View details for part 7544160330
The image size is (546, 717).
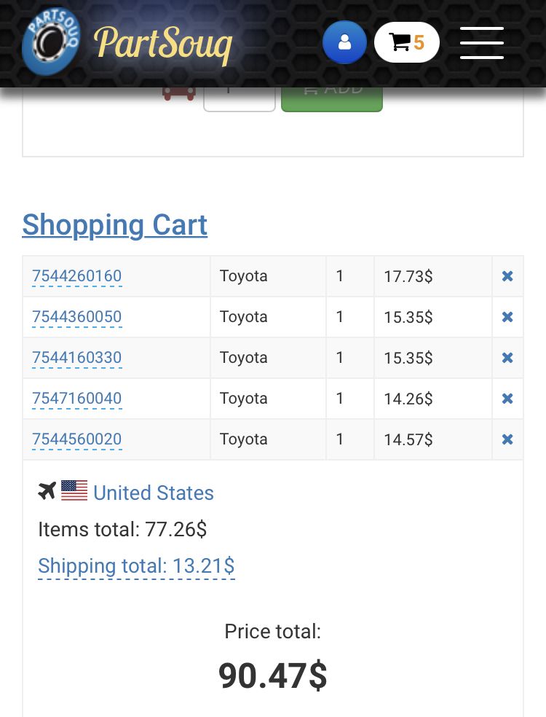(76, 358)
